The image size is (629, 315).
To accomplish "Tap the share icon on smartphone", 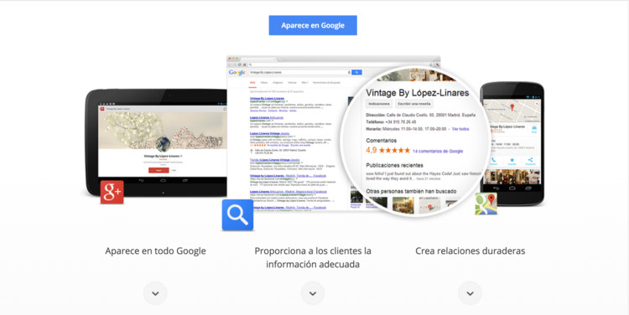I will pos(530,161).
